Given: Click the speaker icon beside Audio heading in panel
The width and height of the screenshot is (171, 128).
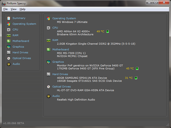Looking at the screenshot, I should [49, 96].
